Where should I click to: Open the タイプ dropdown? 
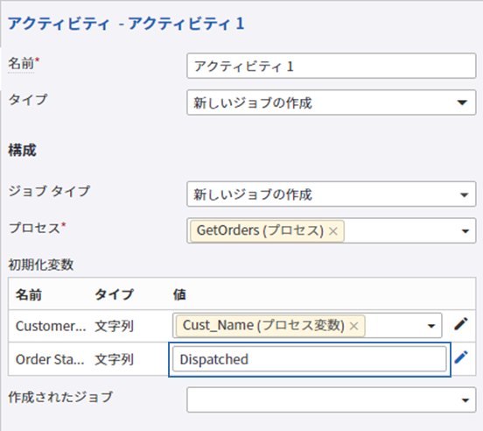331,102
